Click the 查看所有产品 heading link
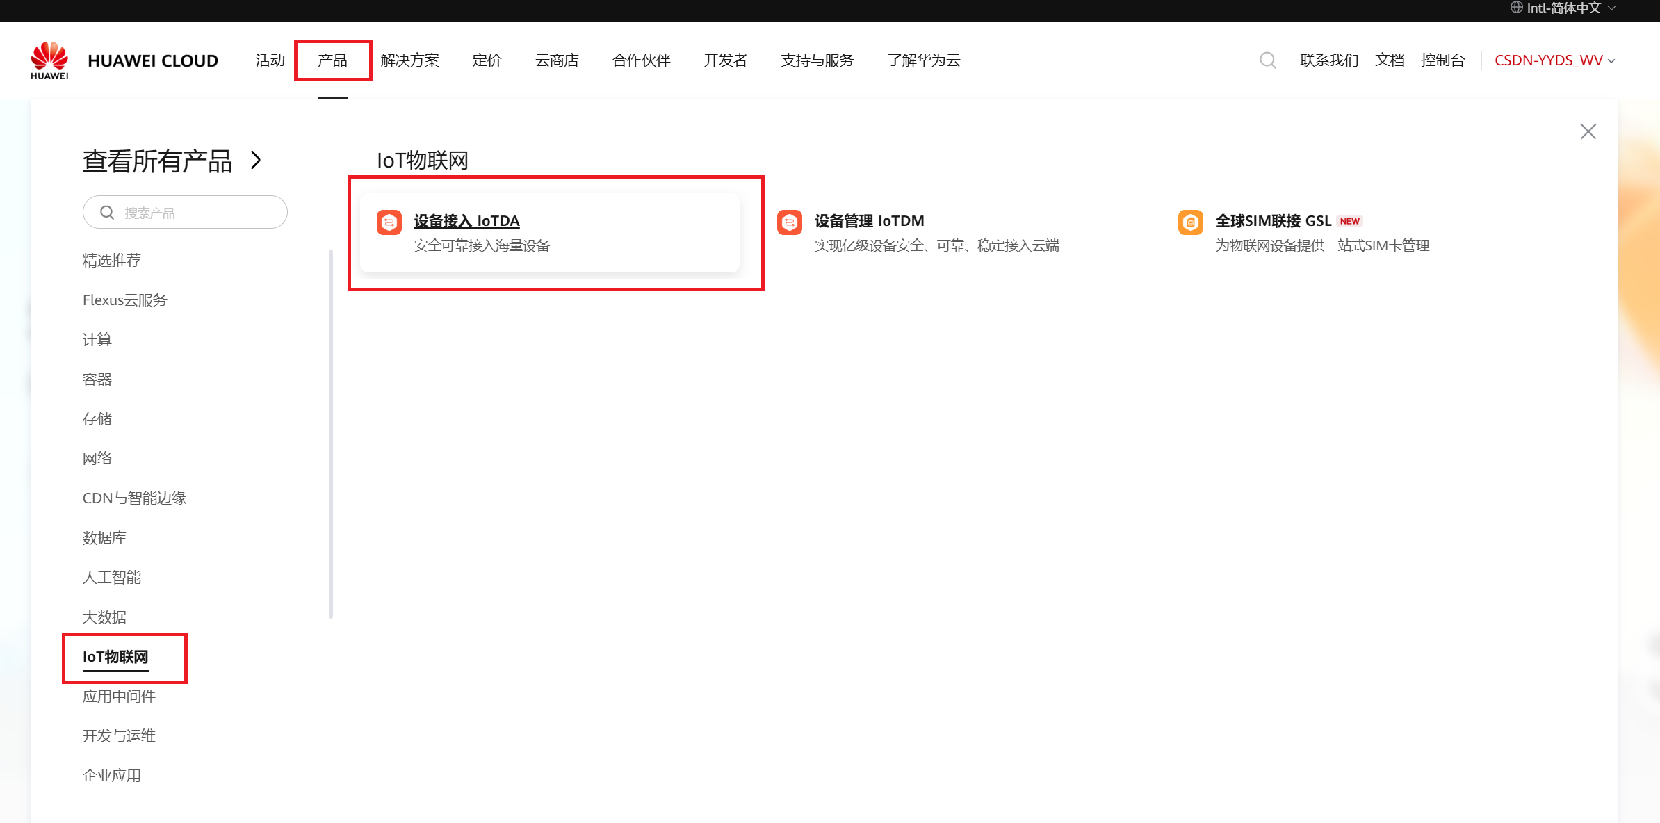This screenshot has width=1660, height=823. pyautogui.click(x=157, y=161)
